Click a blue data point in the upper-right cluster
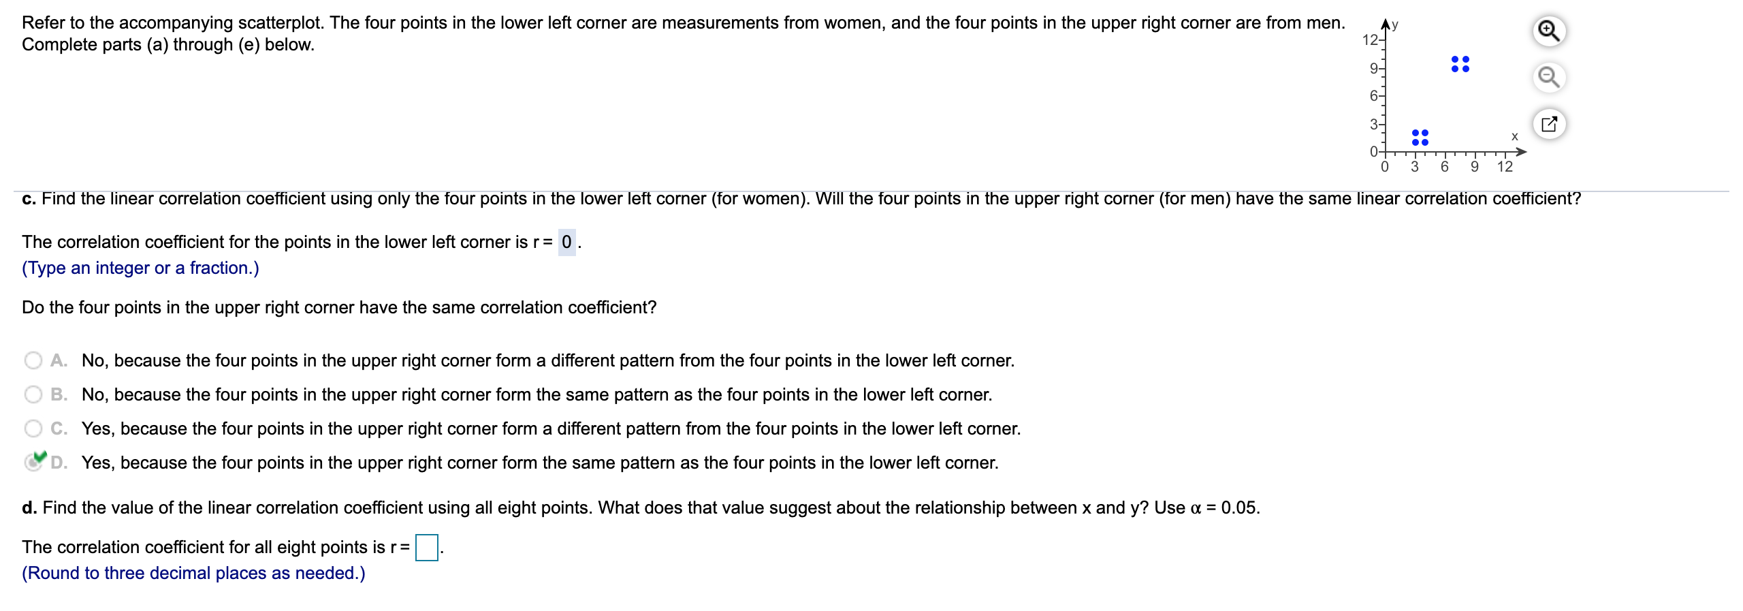This screenshot has height=611, width=1743. (x=1455, y=59)
